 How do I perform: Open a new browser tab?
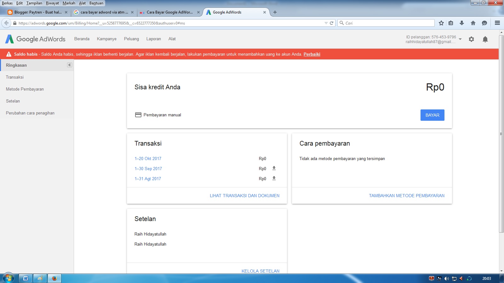(275, 12)
